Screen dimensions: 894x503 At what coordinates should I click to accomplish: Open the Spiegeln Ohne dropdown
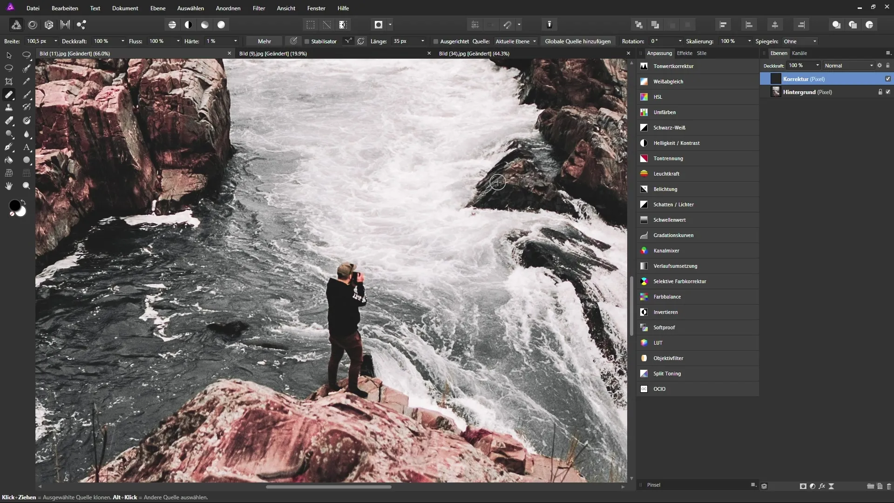point(800,41)
